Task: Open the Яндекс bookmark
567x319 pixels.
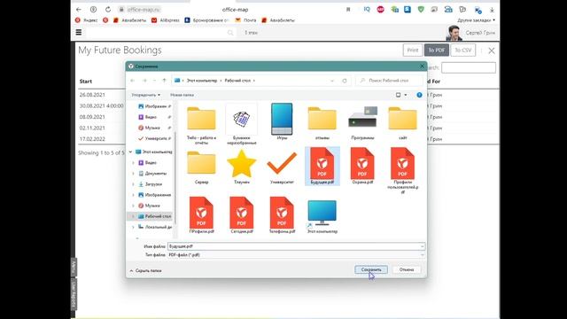Action: click(x=87, y=20)
